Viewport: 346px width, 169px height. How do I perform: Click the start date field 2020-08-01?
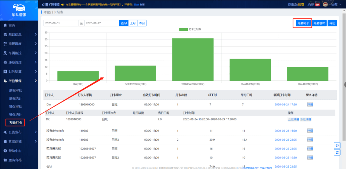click(61, 23)
